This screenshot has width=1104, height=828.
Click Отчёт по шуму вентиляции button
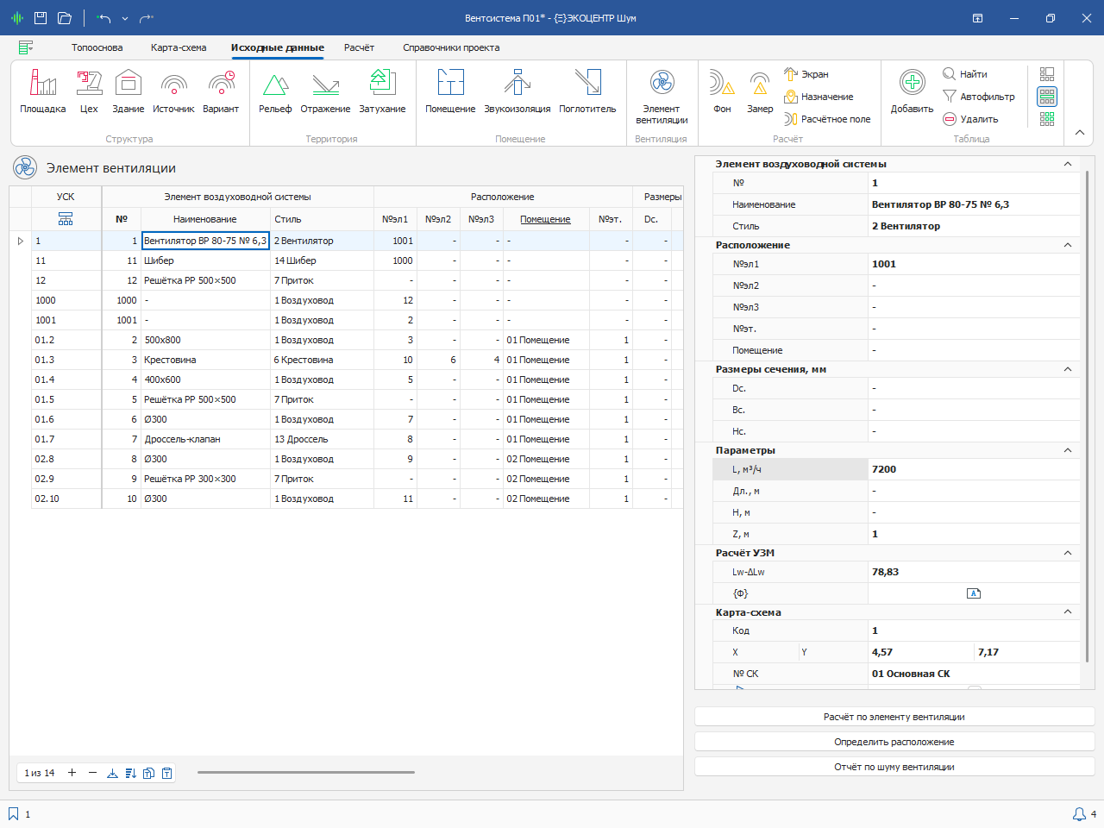click(894, 767)
